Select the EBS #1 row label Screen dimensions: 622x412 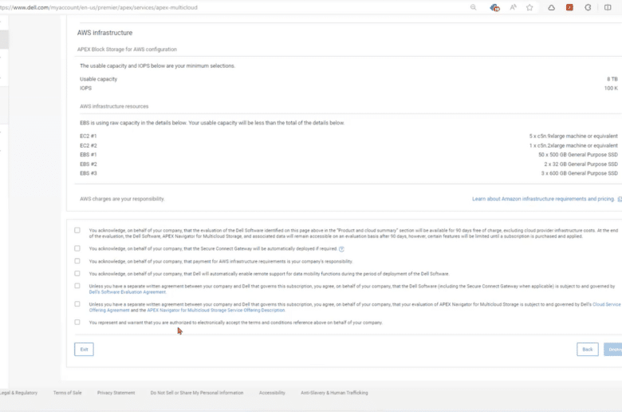(88, 155)
